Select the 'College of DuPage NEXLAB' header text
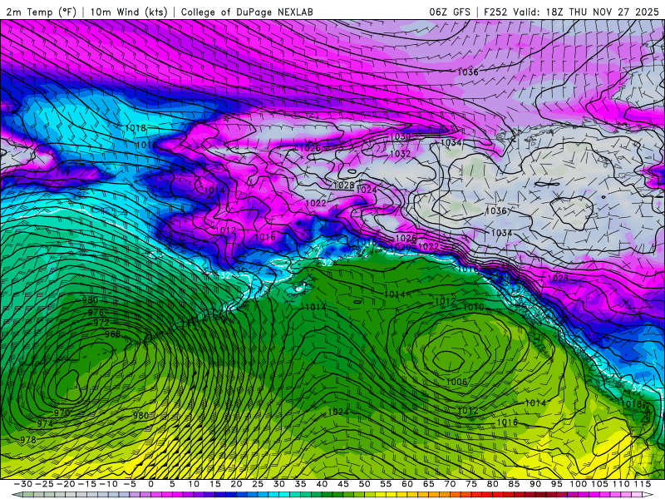 click(247, 12)
